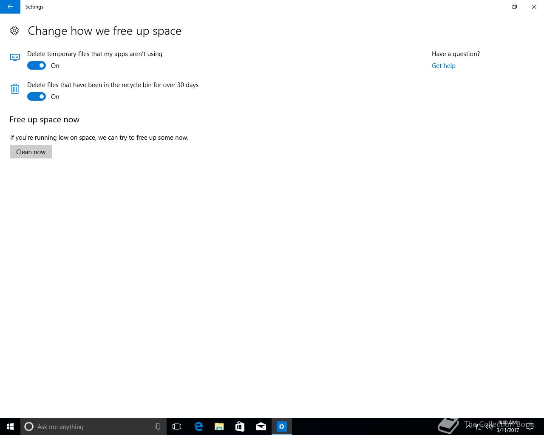Restore down the Settings window
The width and height of the screenshot is (544, 435).
[515, 7]
